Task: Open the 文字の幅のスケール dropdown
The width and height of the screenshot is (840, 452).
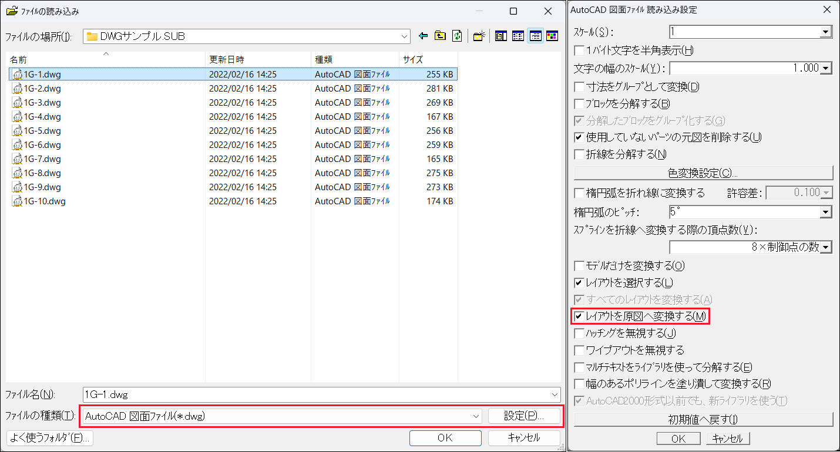Action: coord(827,69)
